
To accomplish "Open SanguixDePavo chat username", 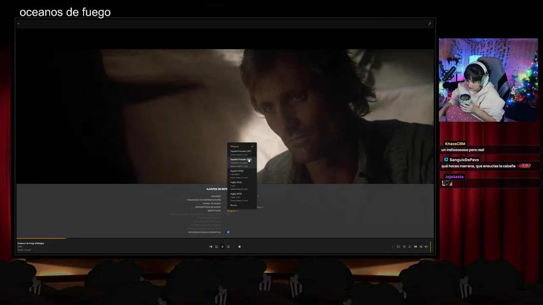I will coord(464,160).
